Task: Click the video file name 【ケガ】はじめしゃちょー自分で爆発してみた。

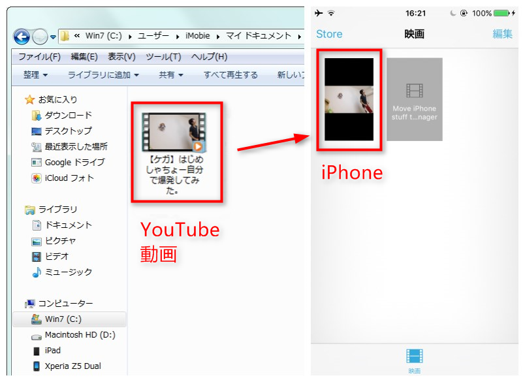Action: (174, 175)
